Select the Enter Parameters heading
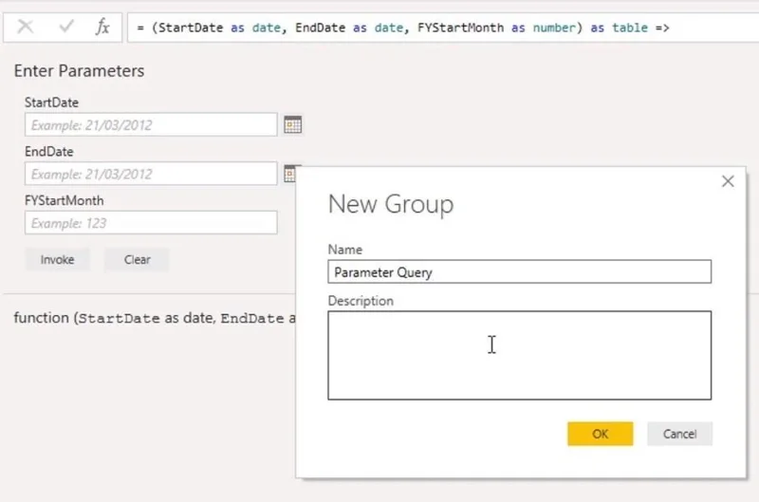The height and width of the screenshot is (502, 759). (x=79, y=71)
